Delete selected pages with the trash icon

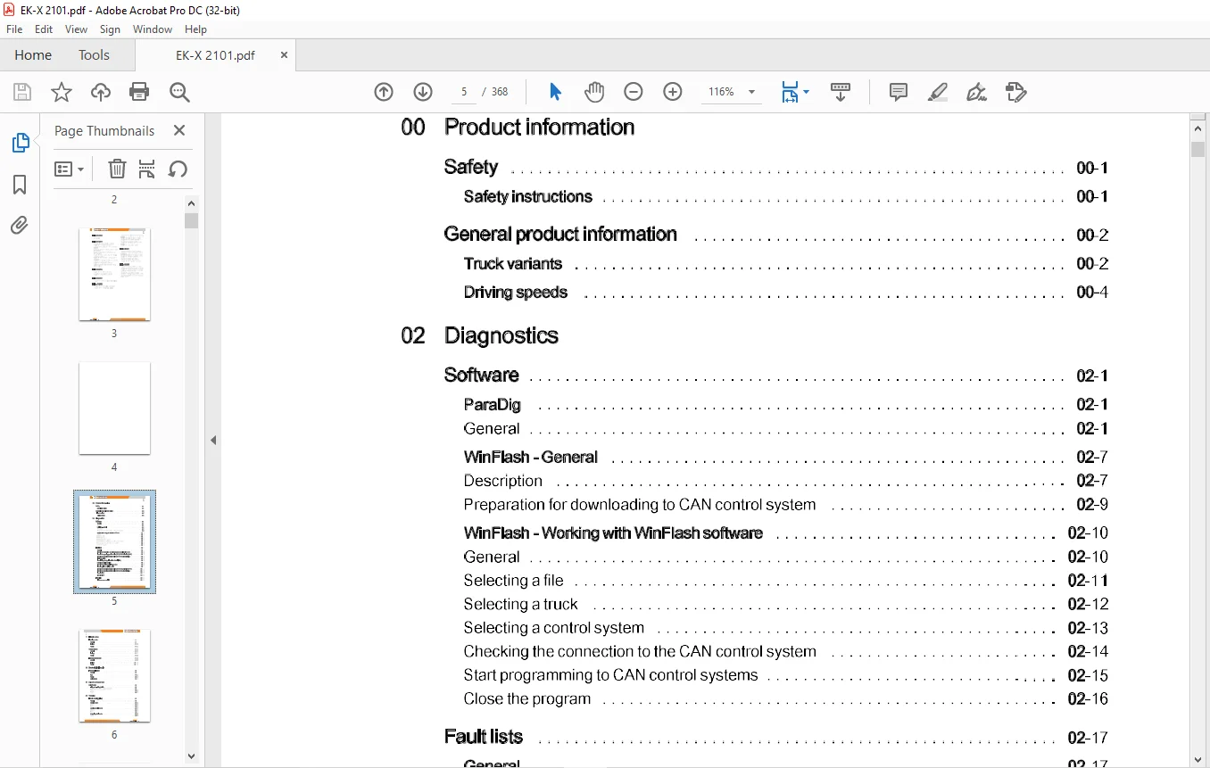(117, 169)
